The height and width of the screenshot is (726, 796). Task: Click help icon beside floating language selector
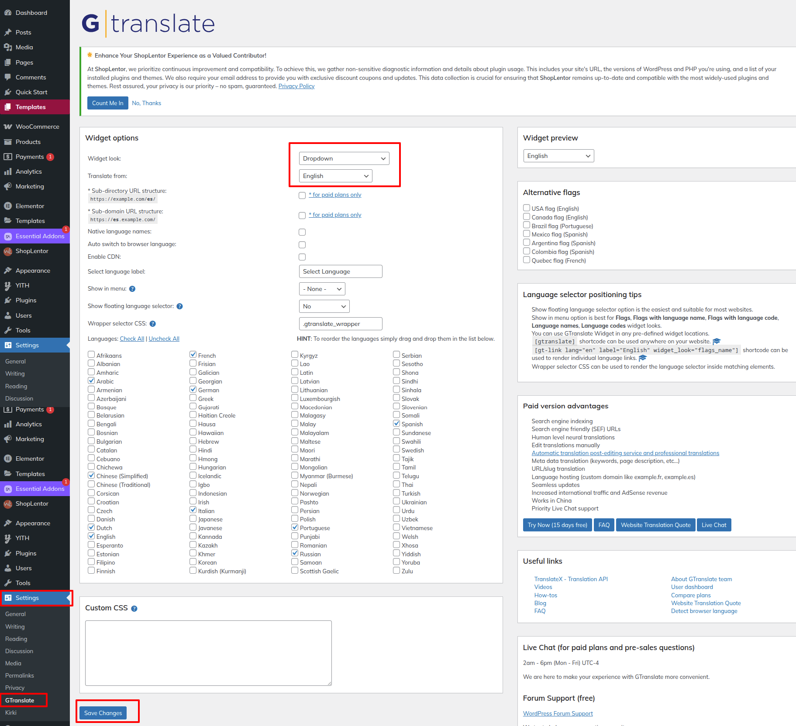(x=179, y=306)
